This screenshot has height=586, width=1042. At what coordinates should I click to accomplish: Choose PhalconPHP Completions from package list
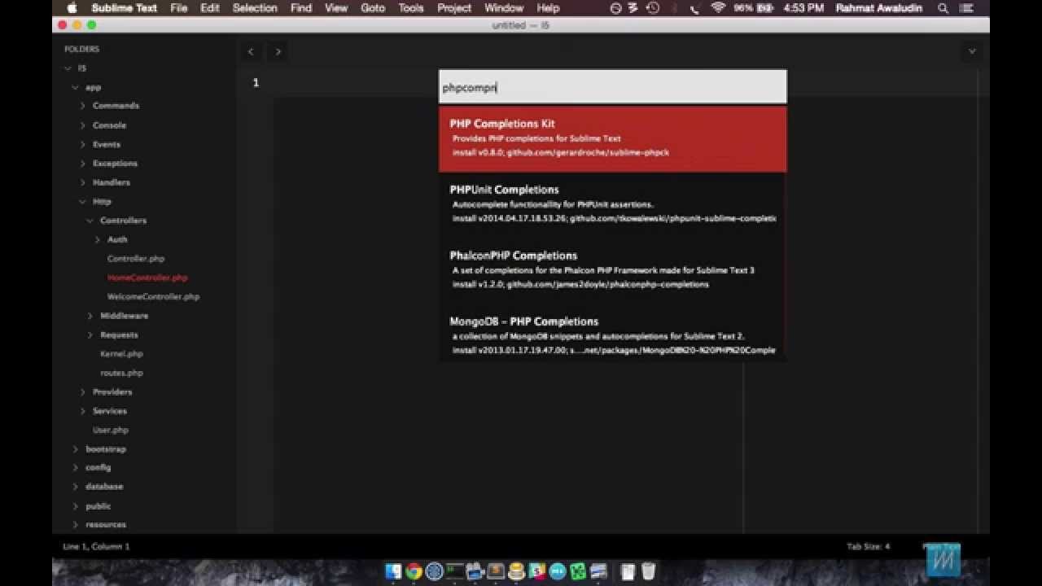(x=613, y=270)
